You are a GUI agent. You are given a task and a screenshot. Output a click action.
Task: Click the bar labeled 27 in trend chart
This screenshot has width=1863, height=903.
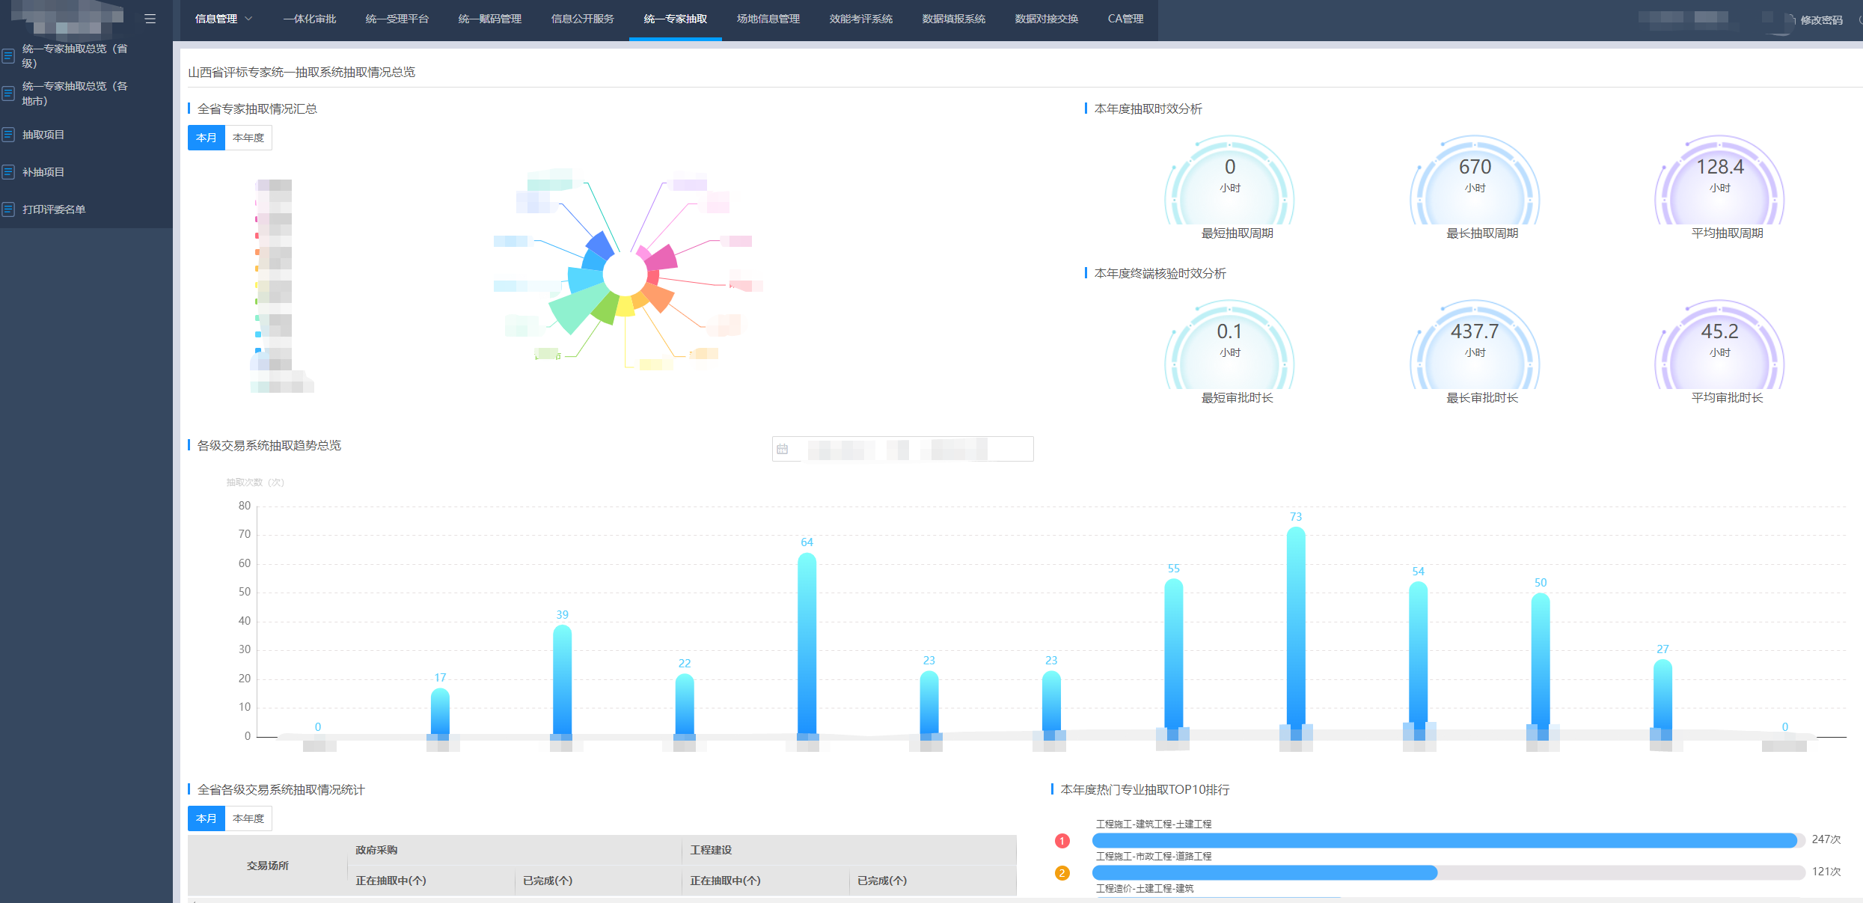(x=1662, y=698)
